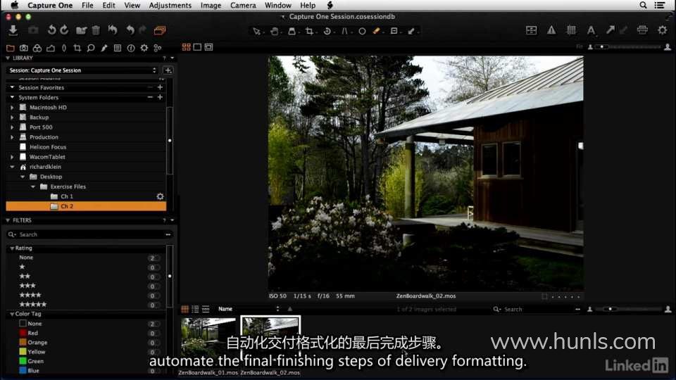Open the Library folder tool tab
The width and height of the screenshot is (676, 380).
click(x=11, y=48)
